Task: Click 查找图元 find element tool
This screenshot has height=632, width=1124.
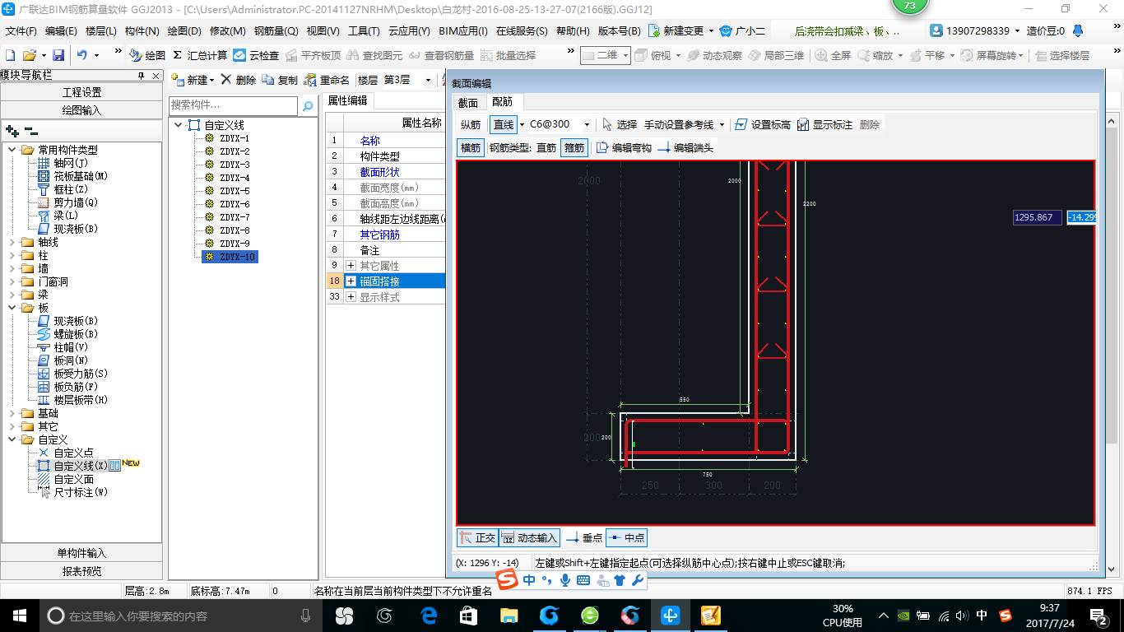Action: [x=375, y=55]
